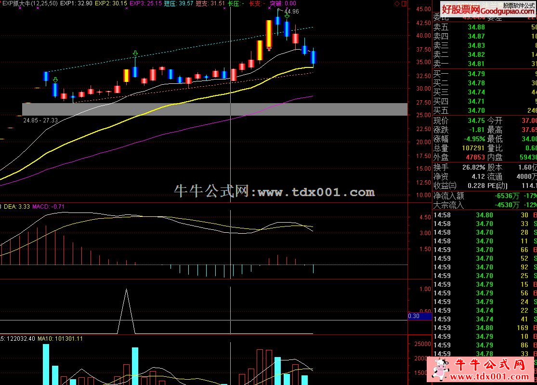This screenshot has height=385, width=537.
Task: Open the www.tdx001.com watermark link
Action: pos(316,192)
